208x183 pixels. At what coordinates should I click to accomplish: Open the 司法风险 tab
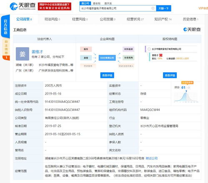tap(52, 19)
